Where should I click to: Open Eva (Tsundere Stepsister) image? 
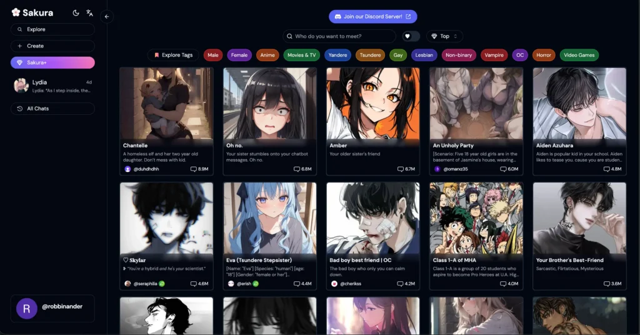[270, 218]
